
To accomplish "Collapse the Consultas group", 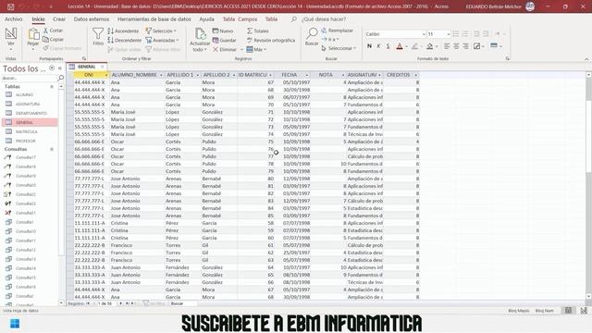I will pyautogui.click(x=52, y=149).
